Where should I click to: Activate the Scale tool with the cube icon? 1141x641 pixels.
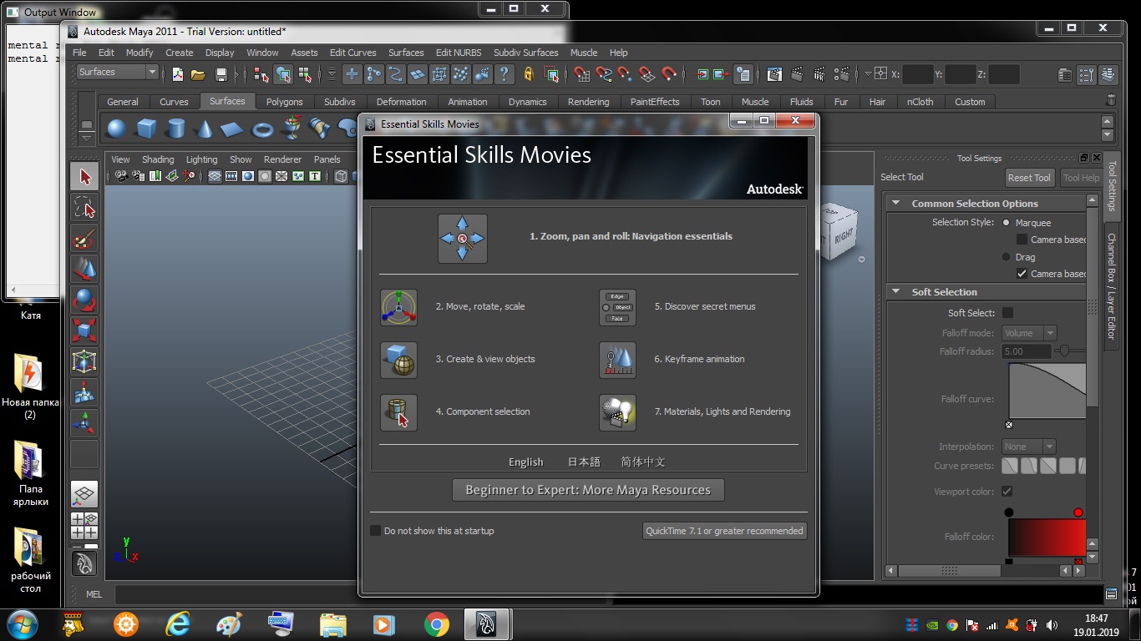pyautogui.click(x=84, y=331)
